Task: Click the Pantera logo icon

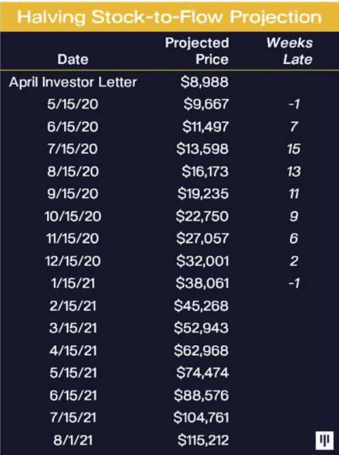Action: [325, 440]
